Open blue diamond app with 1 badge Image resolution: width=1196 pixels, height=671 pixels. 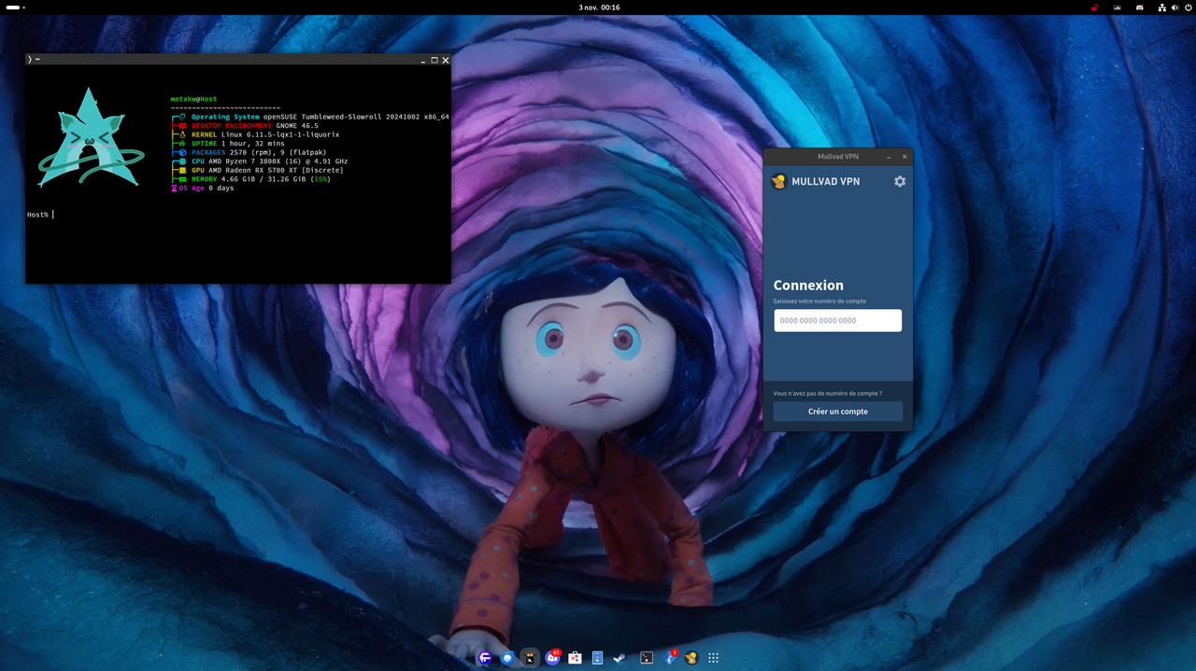pos(669,657)
